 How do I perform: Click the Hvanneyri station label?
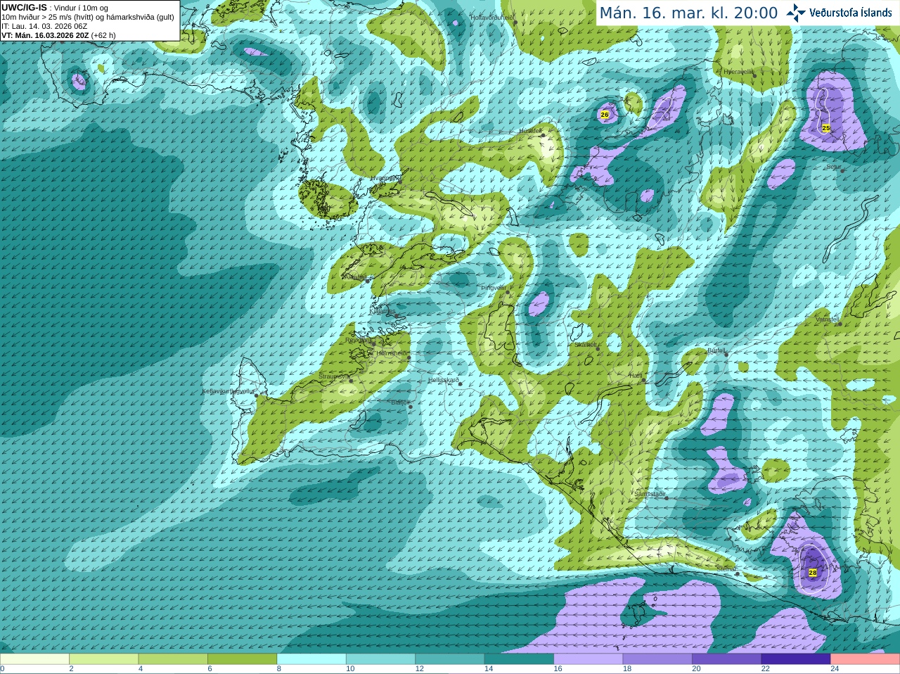pyautogui.click(x=385, y=179)
